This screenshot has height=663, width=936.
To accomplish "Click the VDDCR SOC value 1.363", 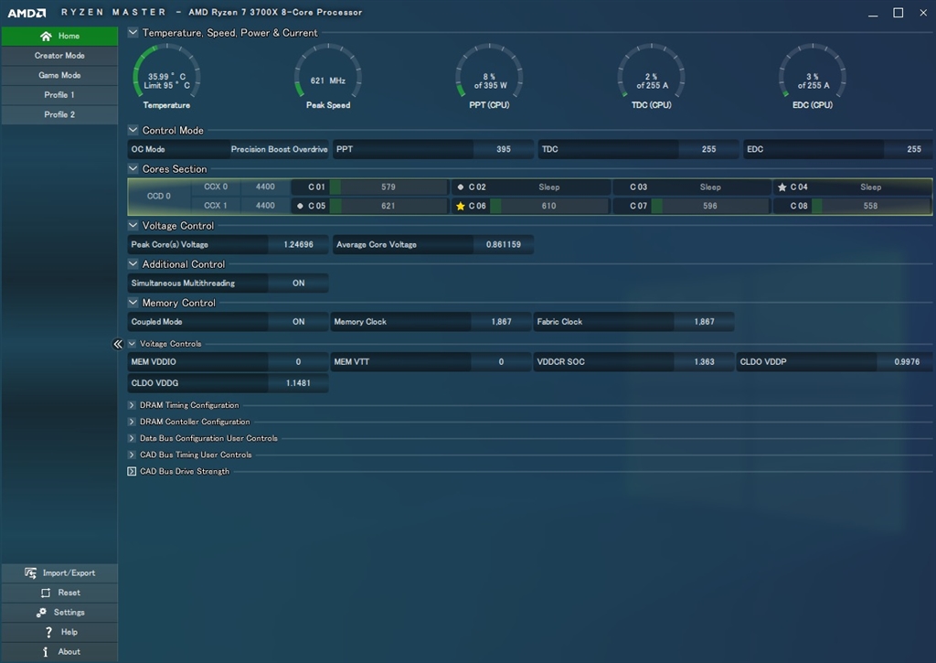I will pos(705,362).
